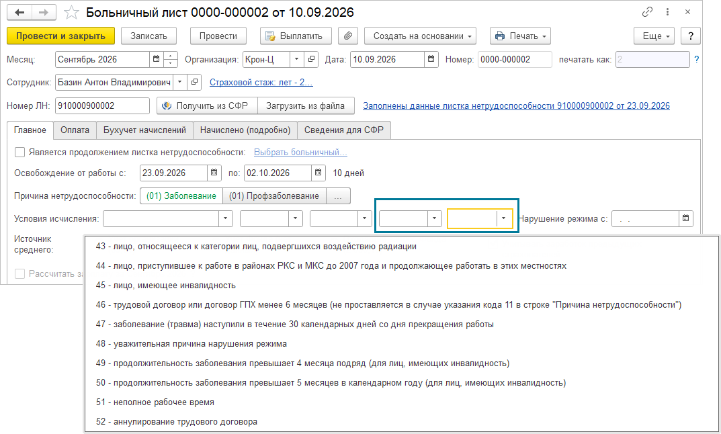Open calendar for Нарушение режима с date
The height and width of the screenshot is (434, 721).
click(x=685, y=218)
